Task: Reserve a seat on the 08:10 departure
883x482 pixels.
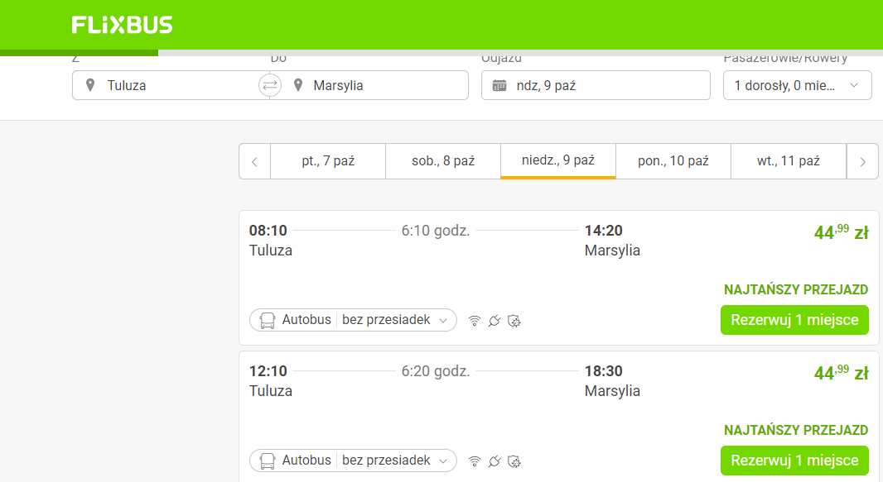Action: (x=794, y=320)
